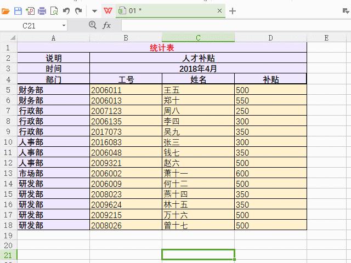Click the header cell 姓名
351x263 pixels.
point(198,79)
